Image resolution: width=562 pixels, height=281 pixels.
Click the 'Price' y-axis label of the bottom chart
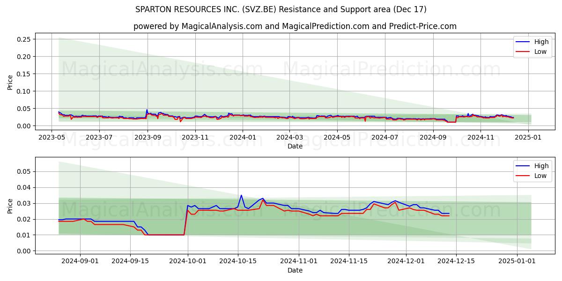tap(10, 206)
